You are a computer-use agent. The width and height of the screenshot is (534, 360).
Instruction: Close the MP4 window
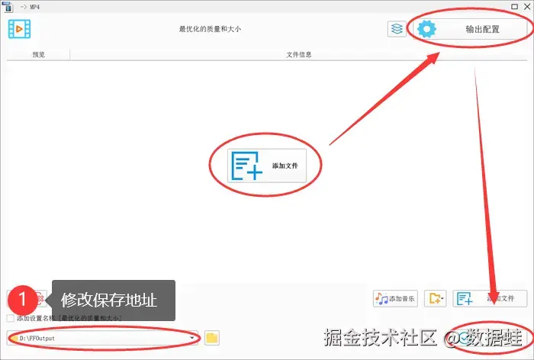tap(527, 6)
